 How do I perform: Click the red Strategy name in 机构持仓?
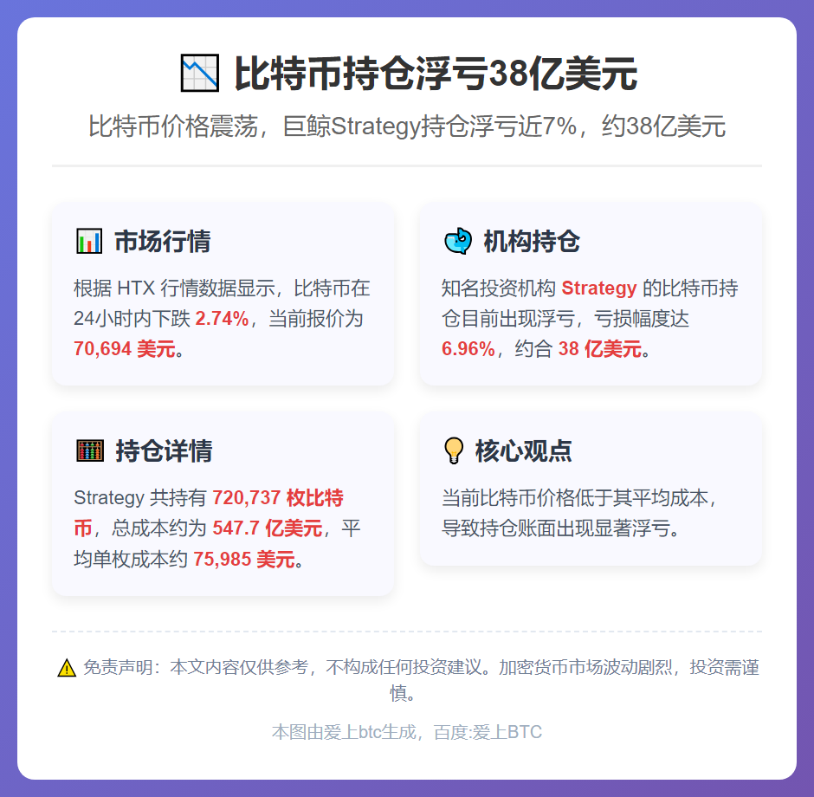coord(599,288)
